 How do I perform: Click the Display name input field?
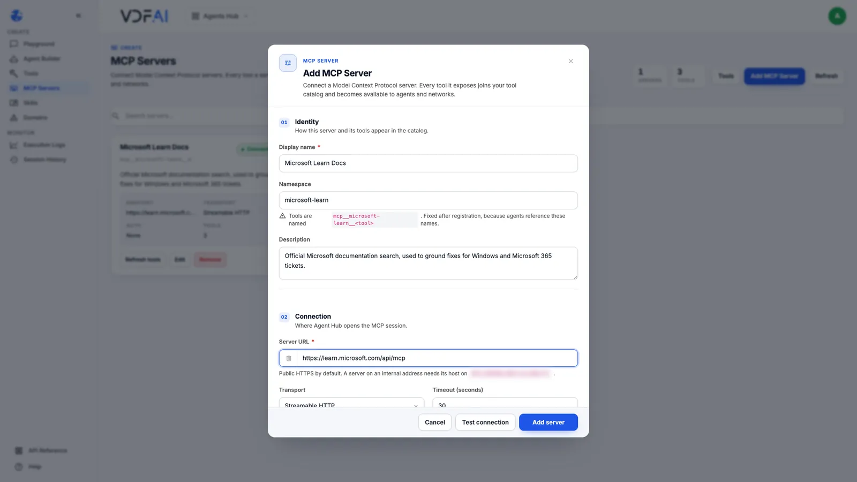(428, 163)
